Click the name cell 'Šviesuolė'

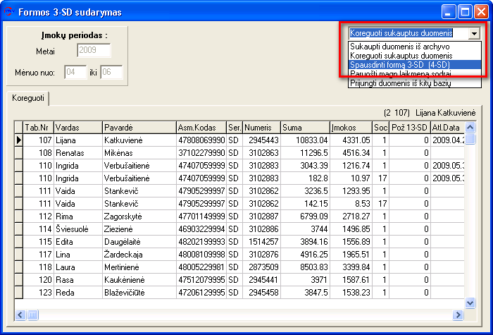[78, 229]
